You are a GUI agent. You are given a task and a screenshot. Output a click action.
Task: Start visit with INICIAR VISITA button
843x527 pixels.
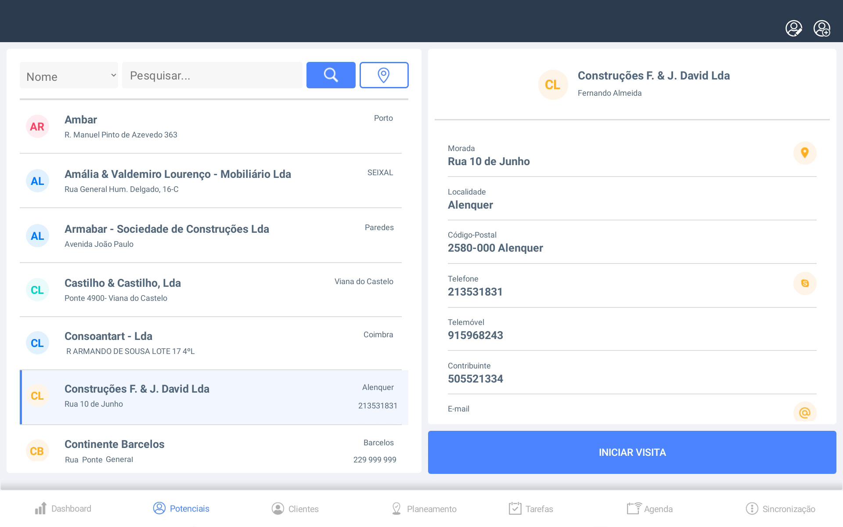point(632,452)
